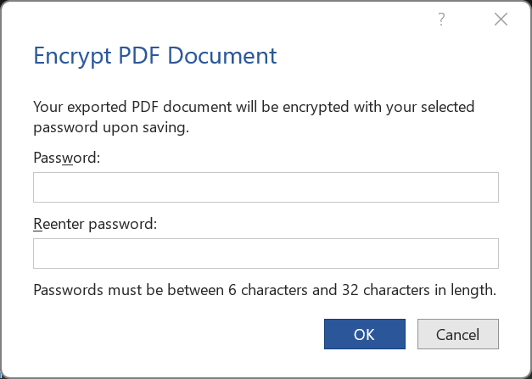Viewport: 532px width, 379px height.
Task: Click the "Password:" label
Action: click(x=66, y=157)
